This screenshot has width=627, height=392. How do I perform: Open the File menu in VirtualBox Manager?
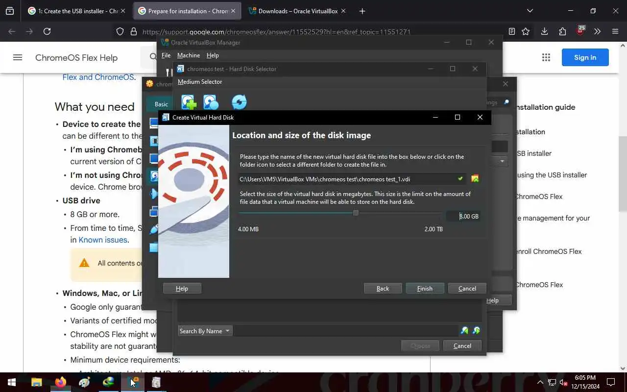pos(166,55)
